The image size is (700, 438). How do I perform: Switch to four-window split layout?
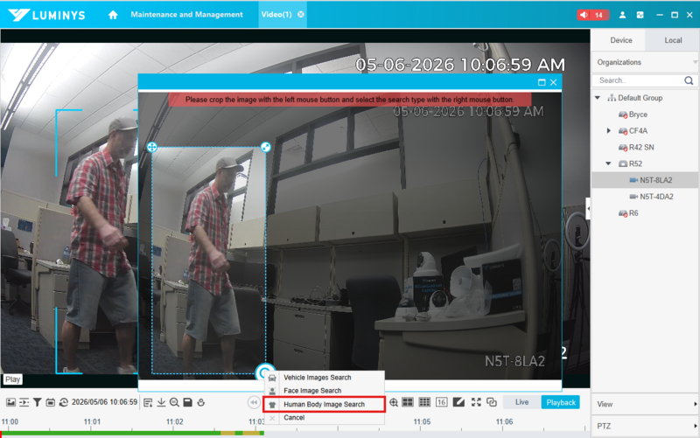pyautogui.click(x=408, y=402)
